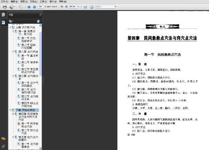The image size is (209, 150).
Task: Open the Pages thumbnail panel icon
Action: 3,15
